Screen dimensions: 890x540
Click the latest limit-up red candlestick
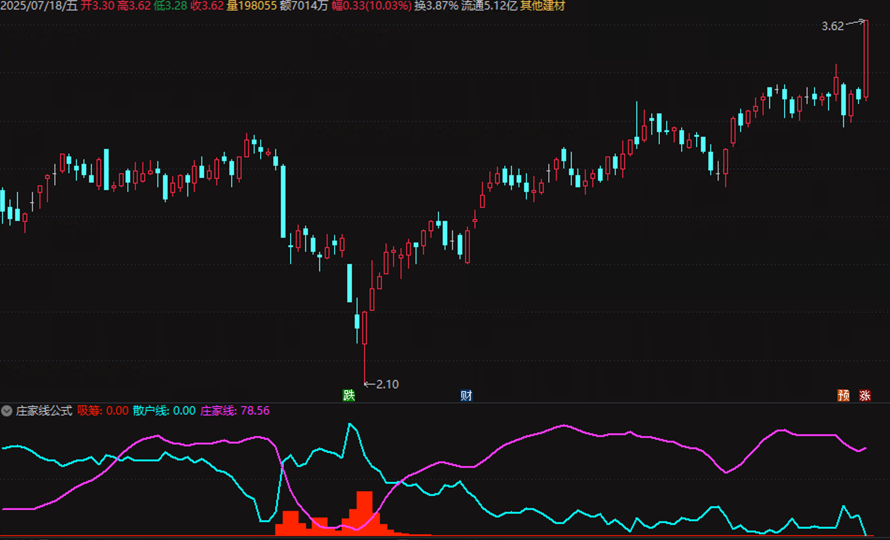point(866,58)
